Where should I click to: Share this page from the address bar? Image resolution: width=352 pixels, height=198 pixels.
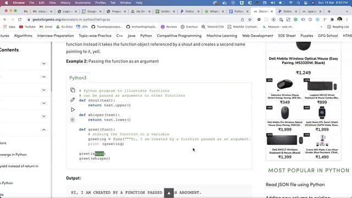243,20
